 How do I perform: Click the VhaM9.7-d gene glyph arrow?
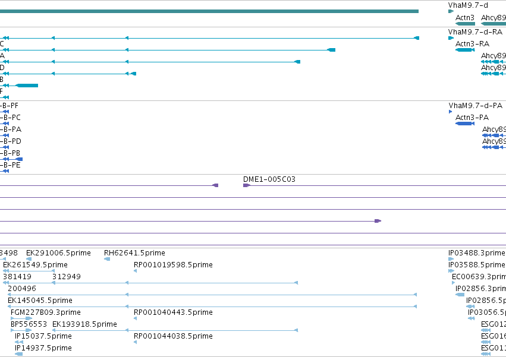[451, 11]
